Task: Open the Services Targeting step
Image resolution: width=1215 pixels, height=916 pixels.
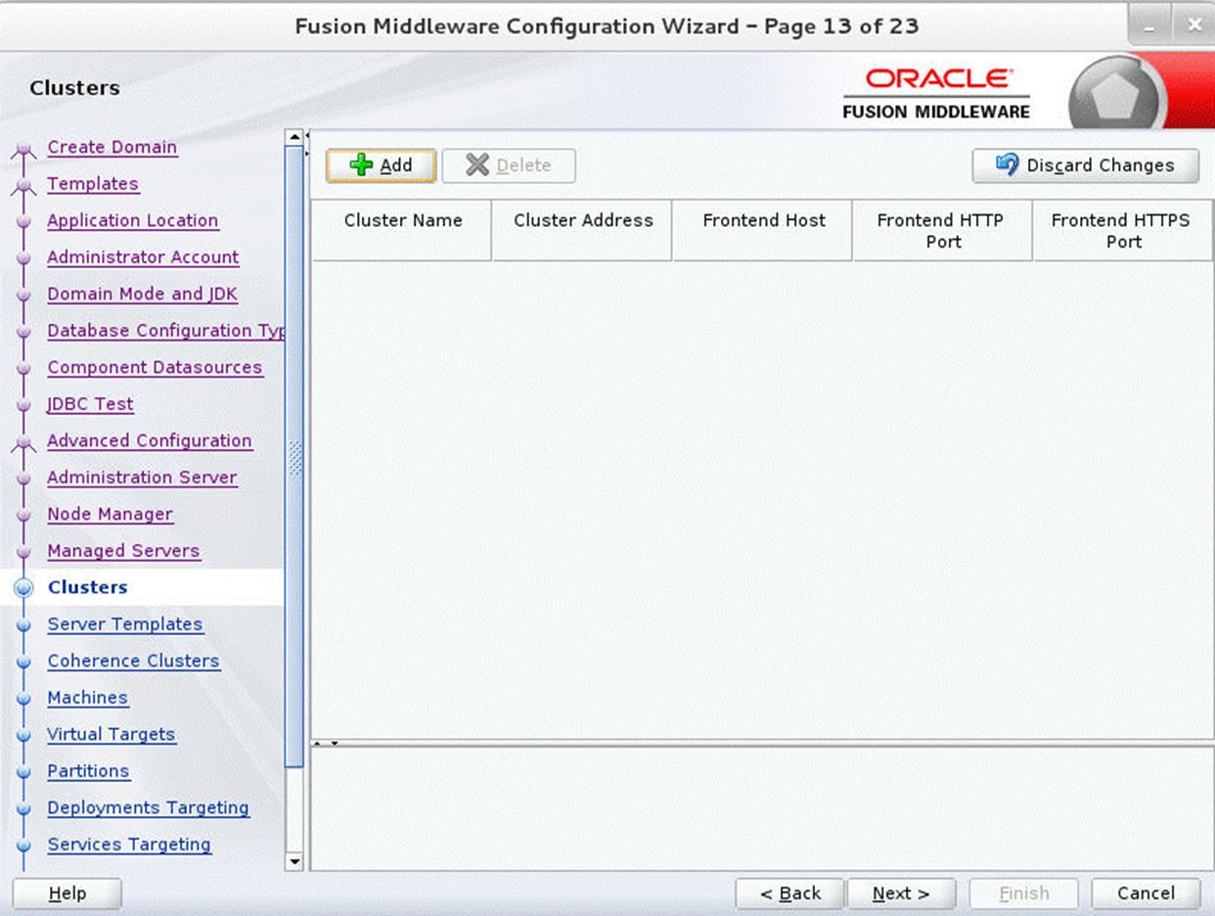Action: (x=129, y=845)
